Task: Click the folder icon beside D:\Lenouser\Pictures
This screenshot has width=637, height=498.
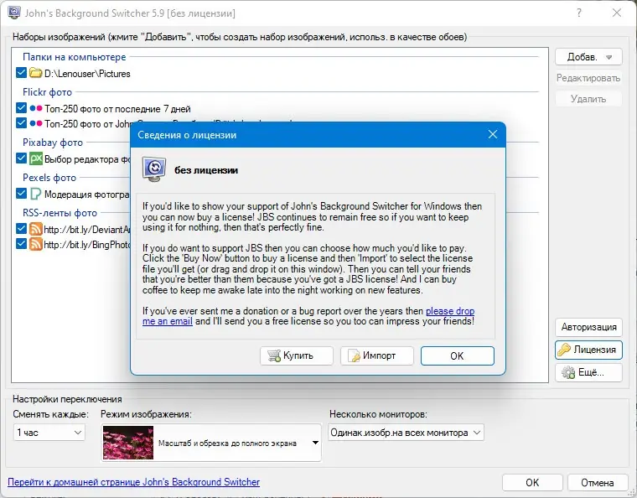Action: click(36, 73)
